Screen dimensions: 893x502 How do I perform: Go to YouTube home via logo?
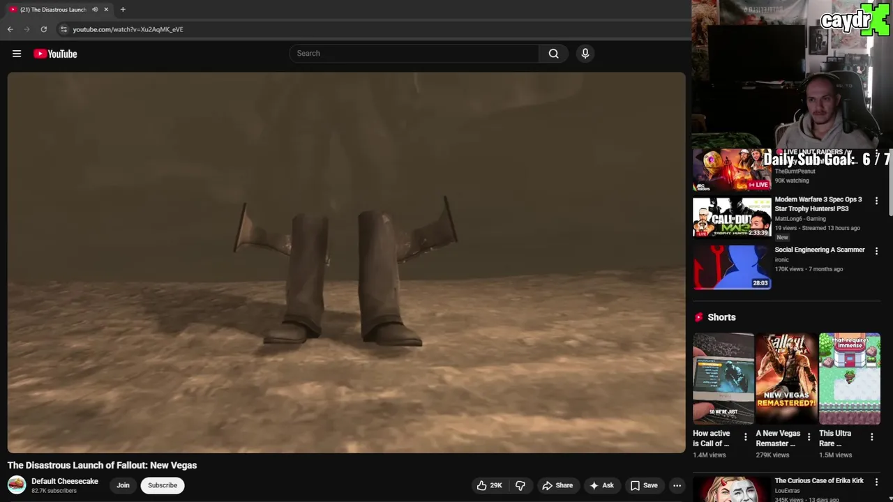(x=55, y=54)
